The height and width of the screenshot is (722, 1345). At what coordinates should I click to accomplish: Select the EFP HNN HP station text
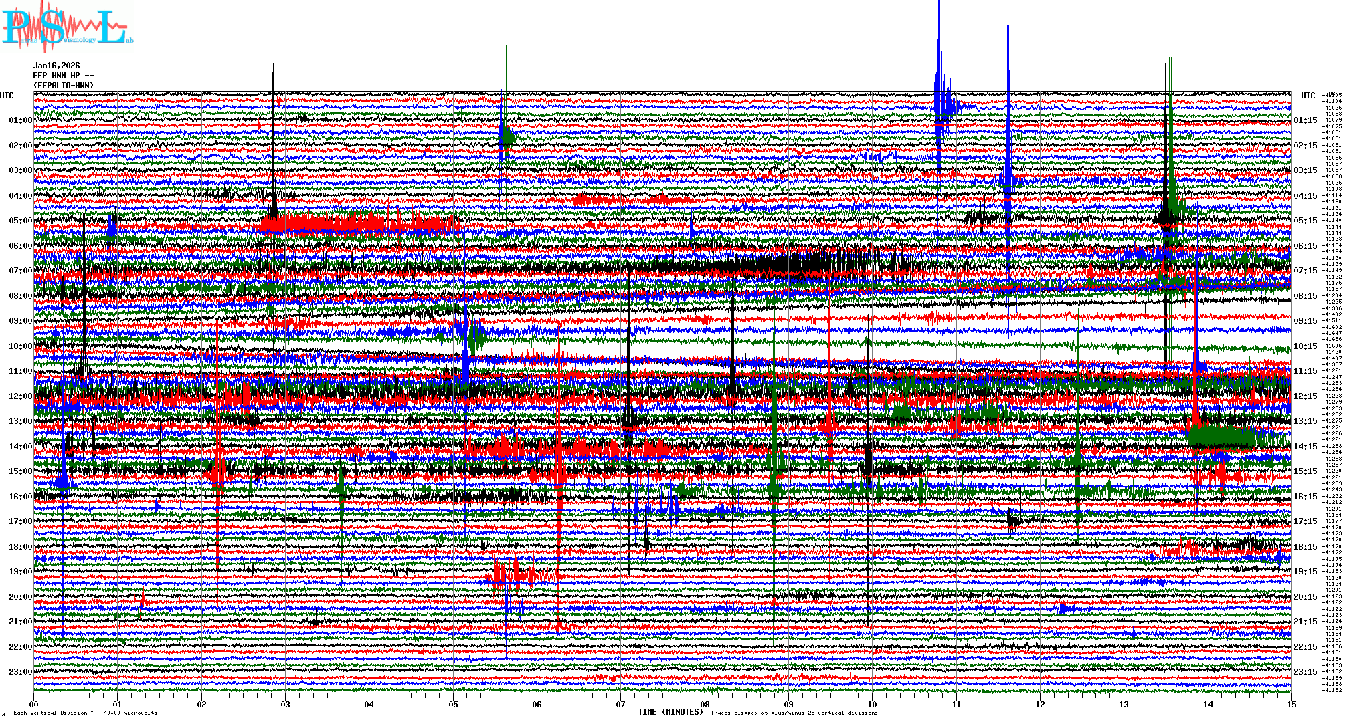(x=63, y=76)
